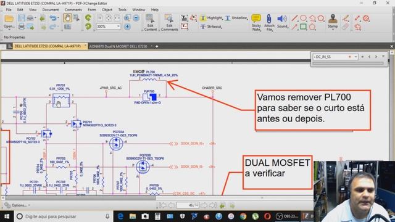The height and width of the screenshot is (222, 395).
Task: Select the Strikeout text tool
Action: [x=211, y=27]
